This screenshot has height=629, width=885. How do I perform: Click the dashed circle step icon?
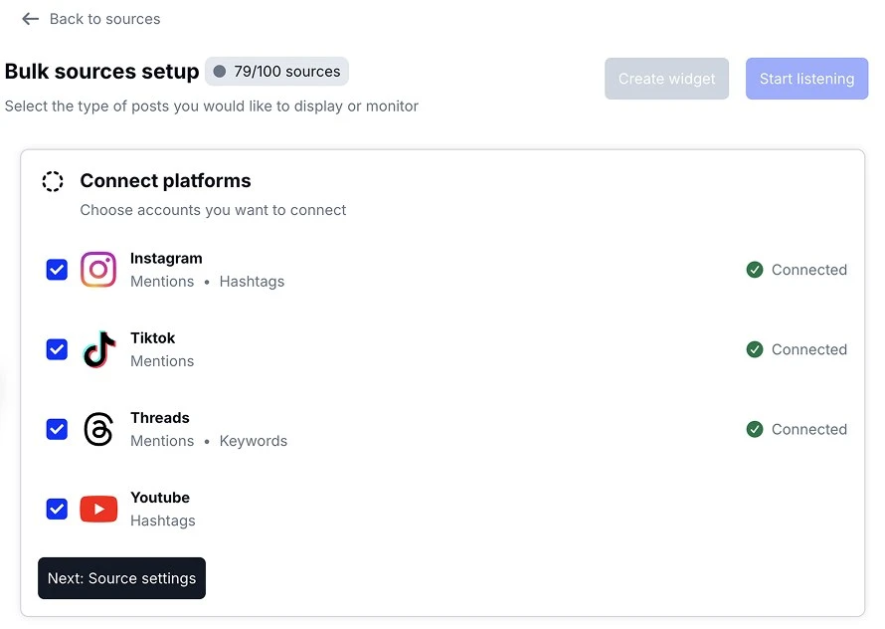pyautogui.click(x=53, y=181)
